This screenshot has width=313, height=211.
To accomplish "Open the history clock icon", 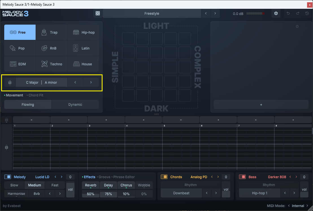I will click(307, 14).
